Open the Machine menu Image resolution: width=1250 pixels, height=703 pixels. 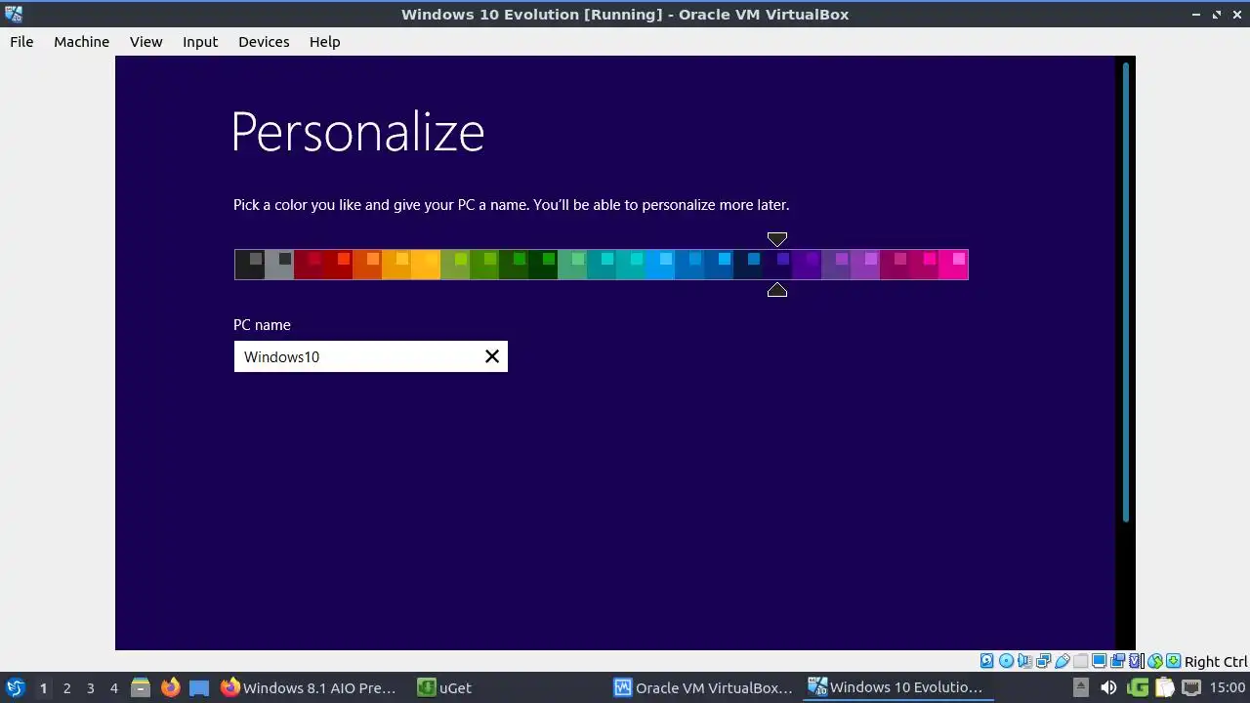(x=81, y=41)
